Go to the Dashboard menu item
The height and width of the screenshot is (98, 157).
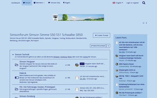16,3
